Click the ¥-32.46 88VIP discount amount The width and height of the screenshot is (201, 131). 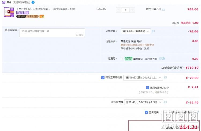[x=192, y=102]
